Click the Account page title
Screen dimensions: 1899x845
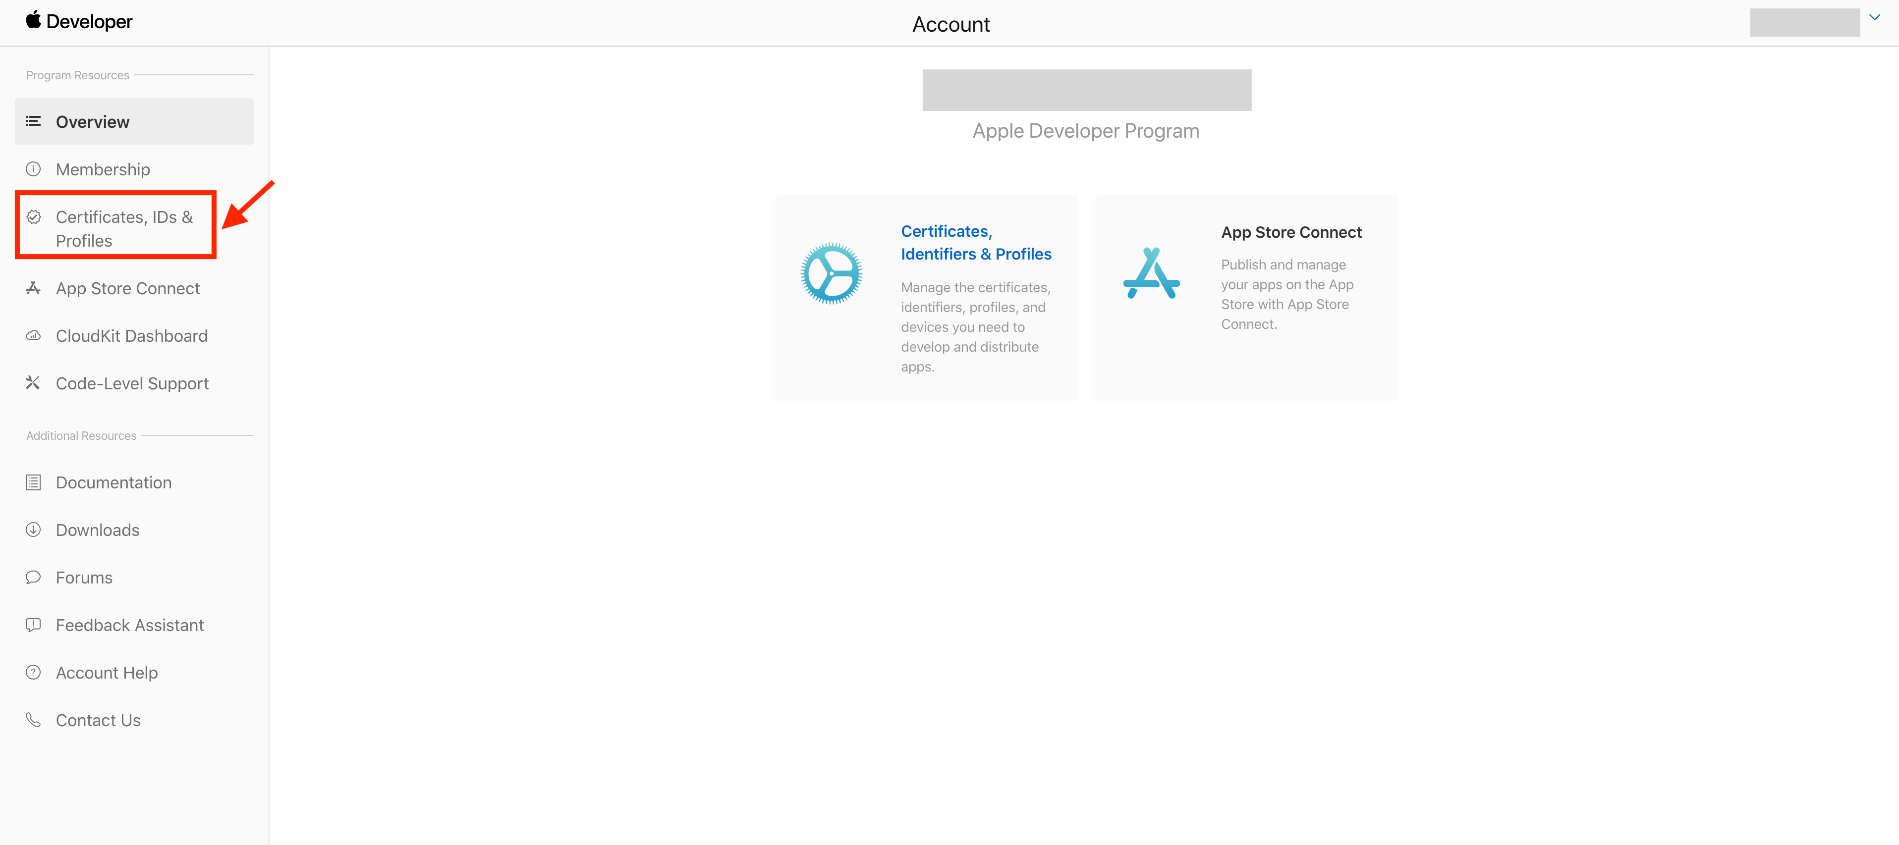(x=950, y=24)
